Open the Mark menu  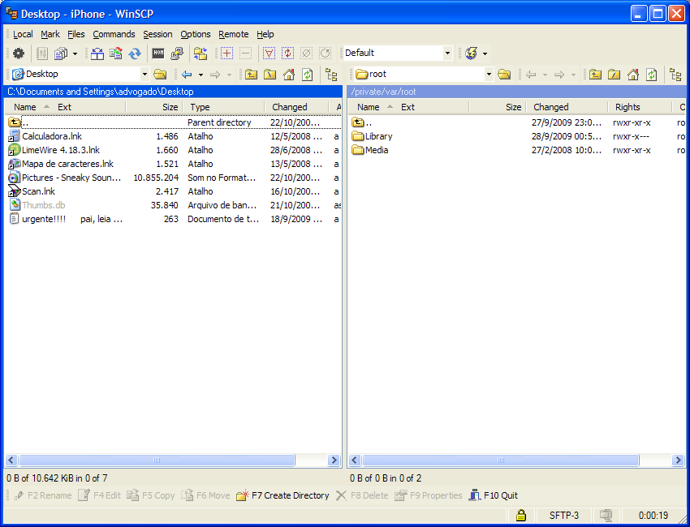pyautogui.click(x=50, y=34)
